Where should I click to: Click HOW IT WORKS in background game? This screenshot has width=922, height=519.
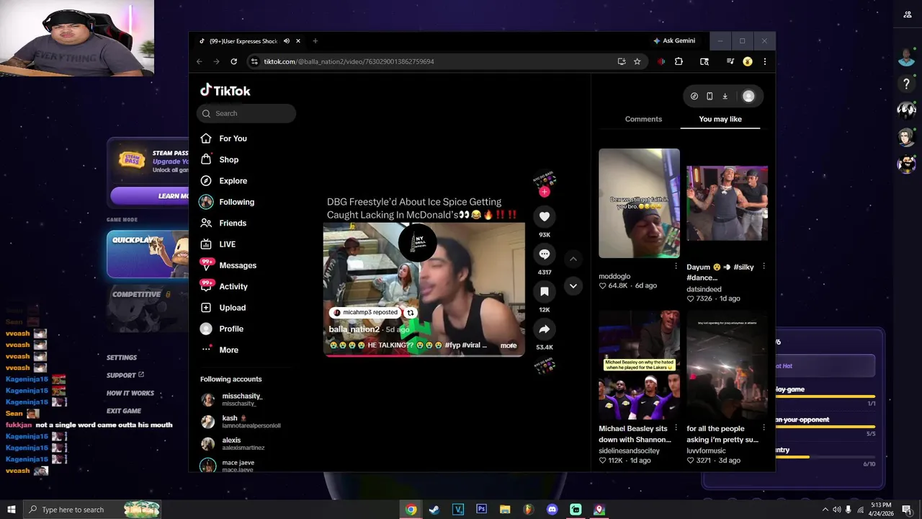pyautogui.click(x=130, y=394)
